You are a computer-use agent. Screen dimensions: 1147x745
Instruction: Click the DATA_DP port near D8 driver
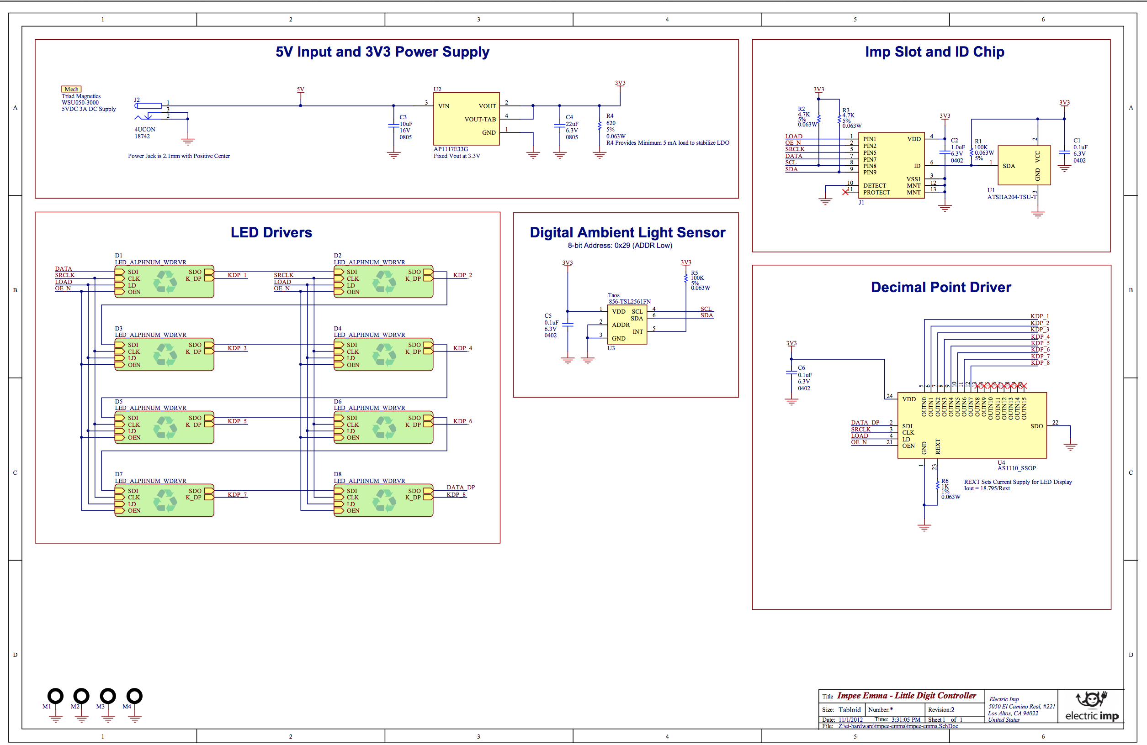pos(460,487)
